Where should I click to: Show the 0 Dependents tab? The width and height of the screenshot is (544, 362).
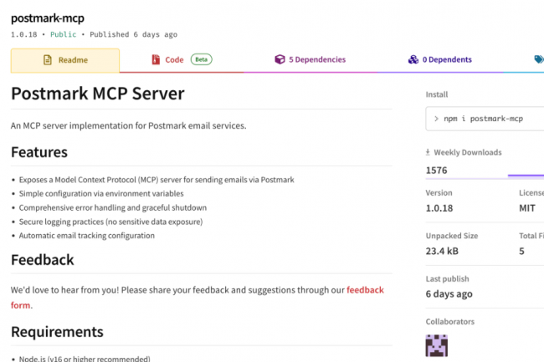tap(447, 60)
